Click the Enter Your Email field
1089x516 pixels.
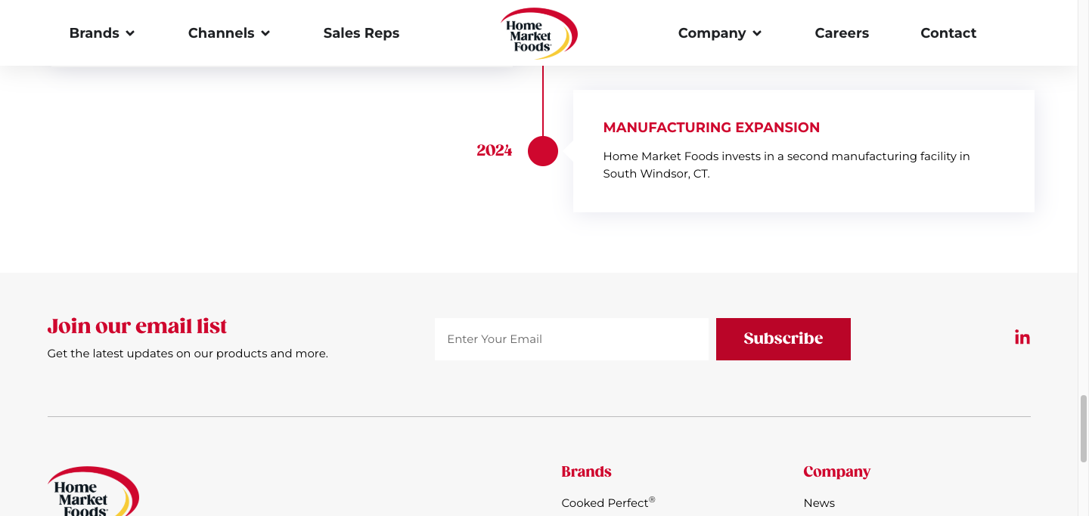[571, 339]
